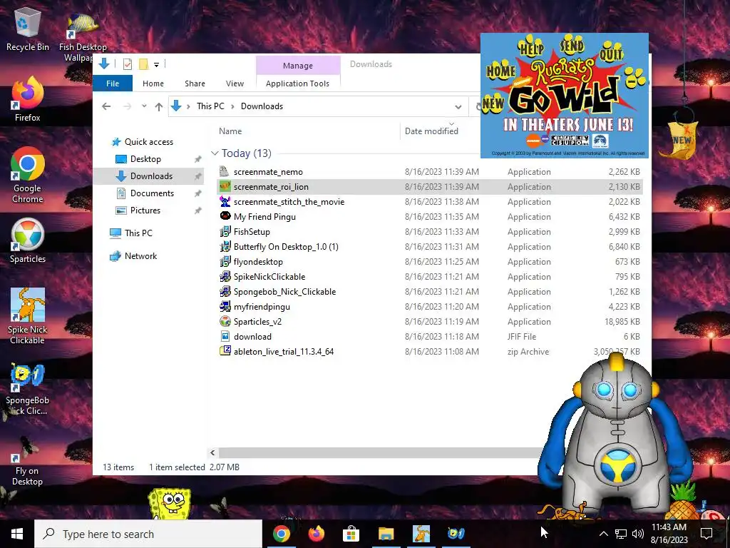Open network status tray icon
Screen dimensions: 730x548
tap(621, 534)
